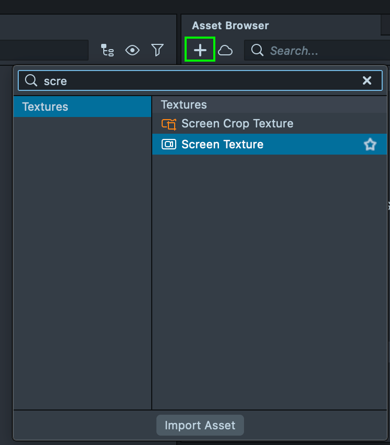Clear the "scre" search text
Viewport: 390px width, 445px height.
367,80
